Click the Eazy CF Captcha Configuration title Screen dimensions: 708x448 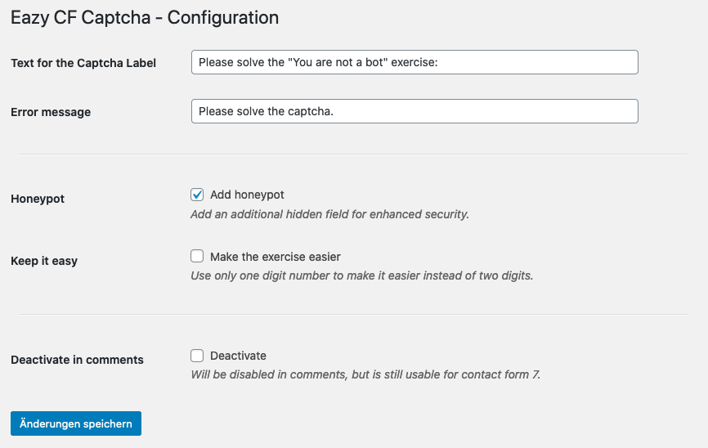pos(145,17)
